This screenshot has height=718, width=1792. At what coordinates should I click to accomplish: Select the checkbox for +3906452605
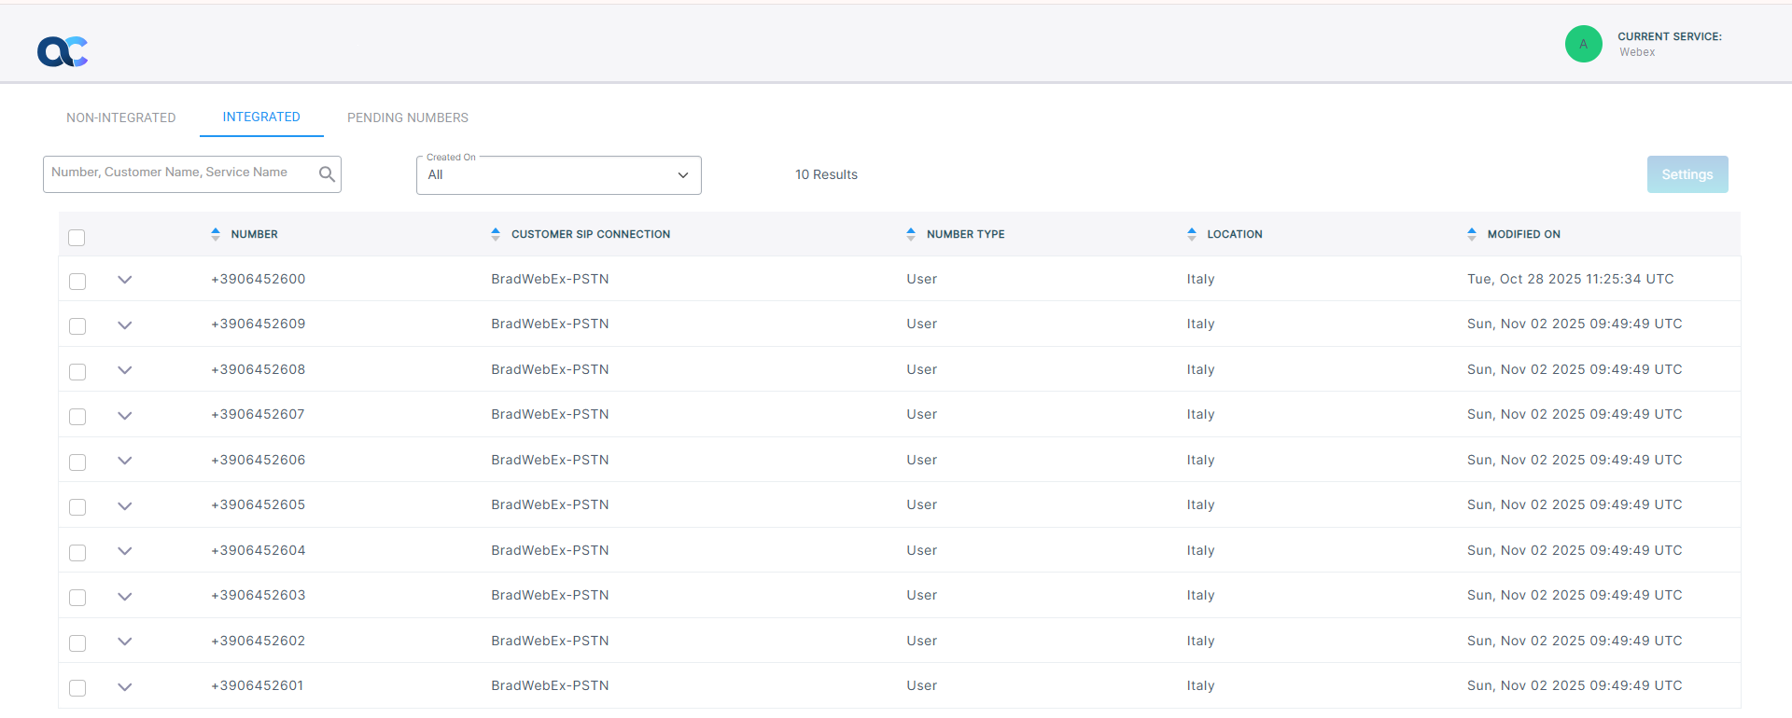click(x=77, y=507)
